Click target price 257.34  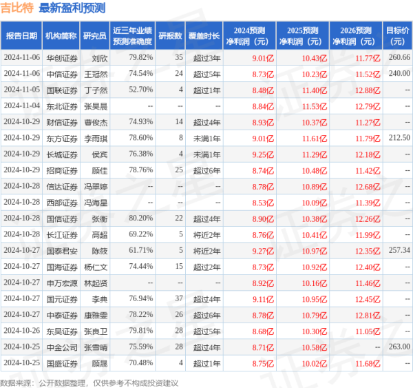click(x=399, y=250)
